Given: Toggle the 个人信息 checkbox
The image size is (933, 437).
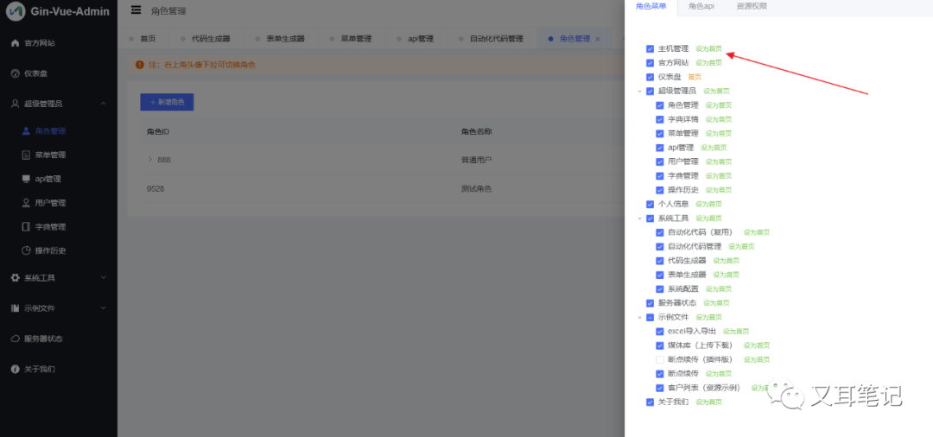Looking at the screenshot, I should point(651,204).
